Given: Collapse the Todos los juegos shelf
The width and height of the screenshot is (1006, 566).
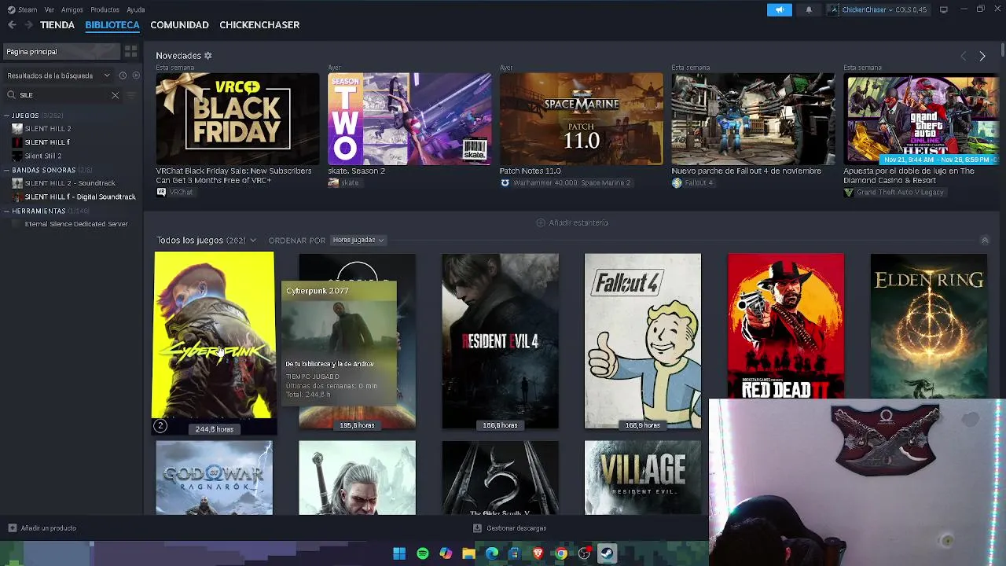Looking at the screenshot, I should (985, 240).
